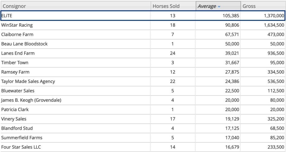Screen dimensions: 286x152
Task: Select Beau Lane Bloodstock row
Action: [x=24, y=44]
